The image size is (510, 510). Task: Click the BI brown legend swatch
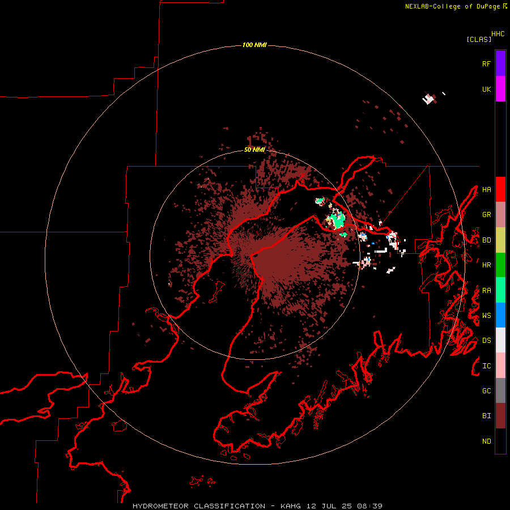point(500,416)
